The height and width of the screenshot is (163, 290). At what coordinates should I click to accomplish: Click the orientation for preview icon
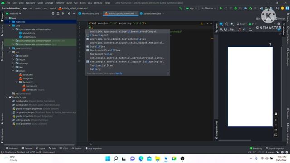(x=227, y=24)
